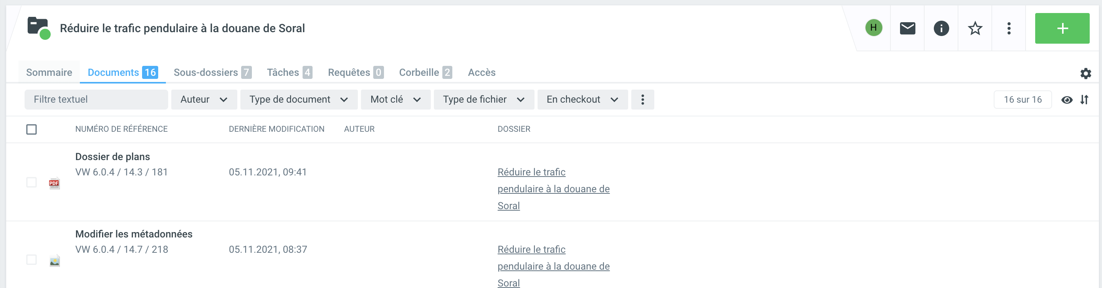Bookmark dossier with the star icon

pyautogui.click(x=975, y=29)
